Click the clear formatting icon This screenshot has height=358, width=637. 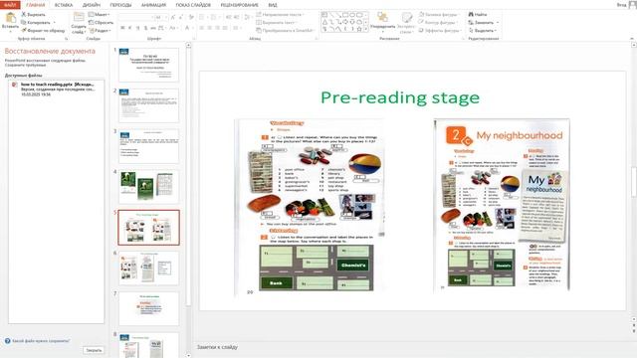(190, 17)
